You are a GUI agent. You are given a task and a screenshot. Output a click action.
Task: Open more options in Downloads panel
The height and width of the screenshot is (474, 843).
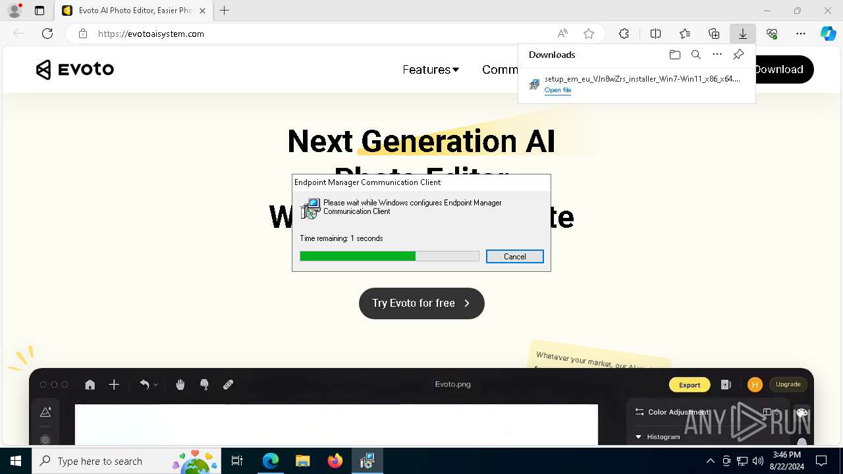click(x=717, y=55)
